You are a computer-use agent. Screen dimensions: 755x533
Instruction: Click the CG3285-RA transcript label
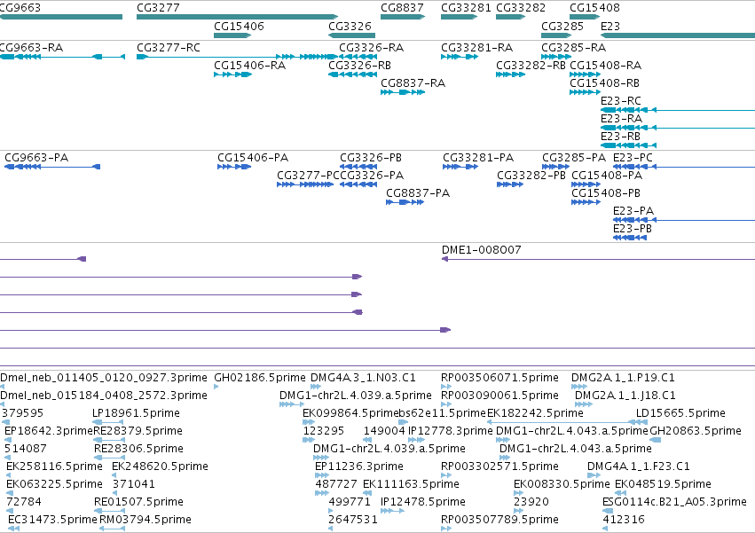(573, 48)
